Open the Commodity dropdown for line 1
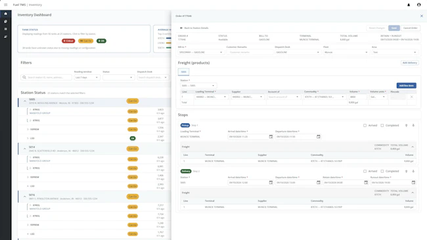Screen dimensions: 427x240 pos(325,97)
